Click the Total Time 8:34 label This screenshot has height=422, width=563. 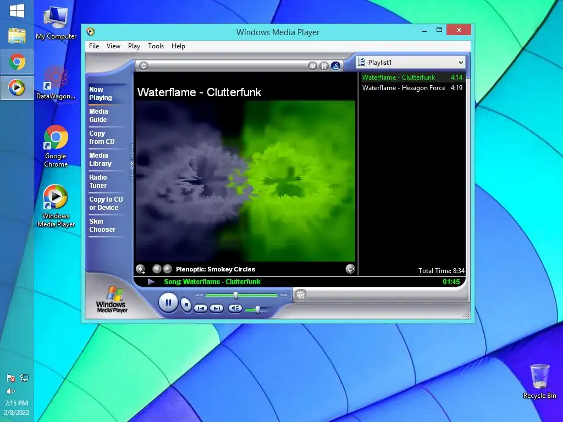441,271
